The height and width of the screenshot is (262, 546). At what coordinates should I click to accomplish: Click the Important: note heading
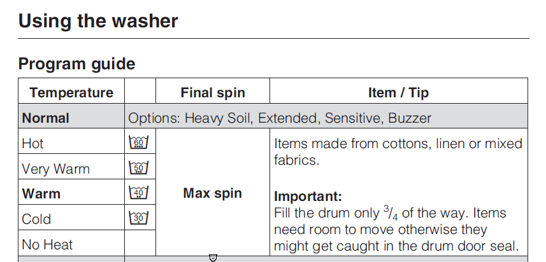308,197
